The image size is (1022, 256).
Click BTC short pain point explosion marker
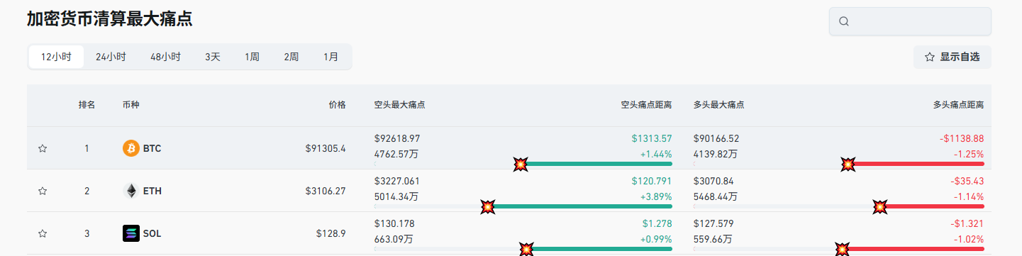point(521,164)
